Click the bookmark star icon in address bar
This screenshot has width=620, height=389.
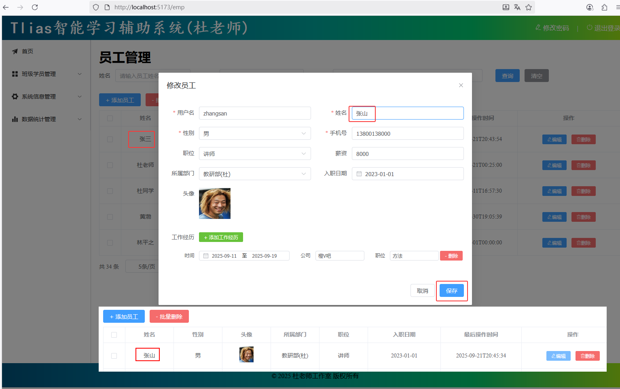coord(529,7)
